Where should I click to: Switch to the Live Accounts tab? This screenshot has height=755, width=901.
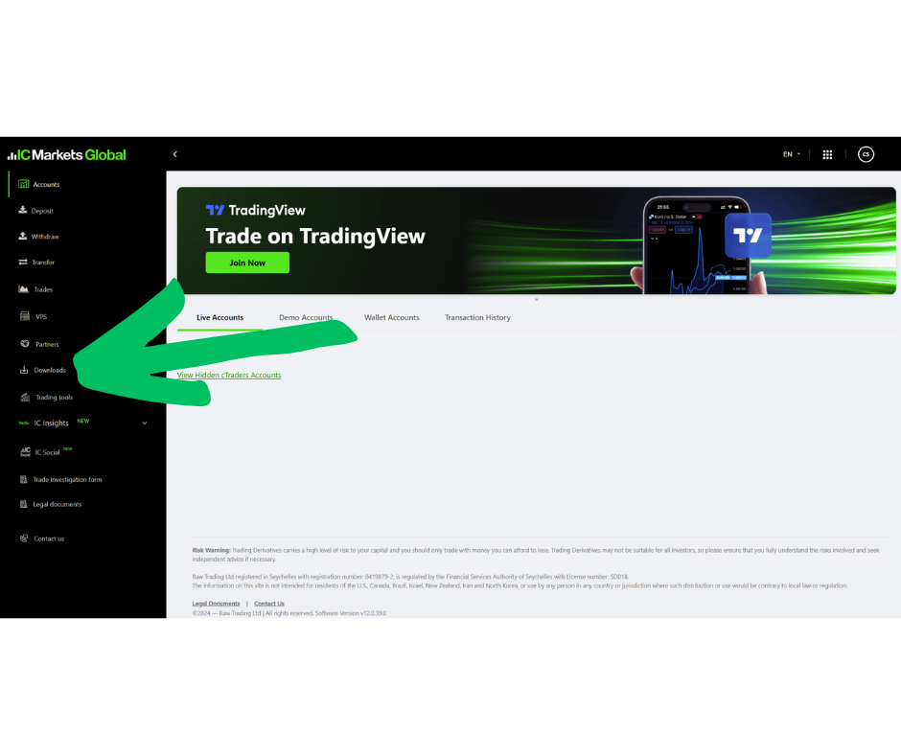(x=220, y=317)
